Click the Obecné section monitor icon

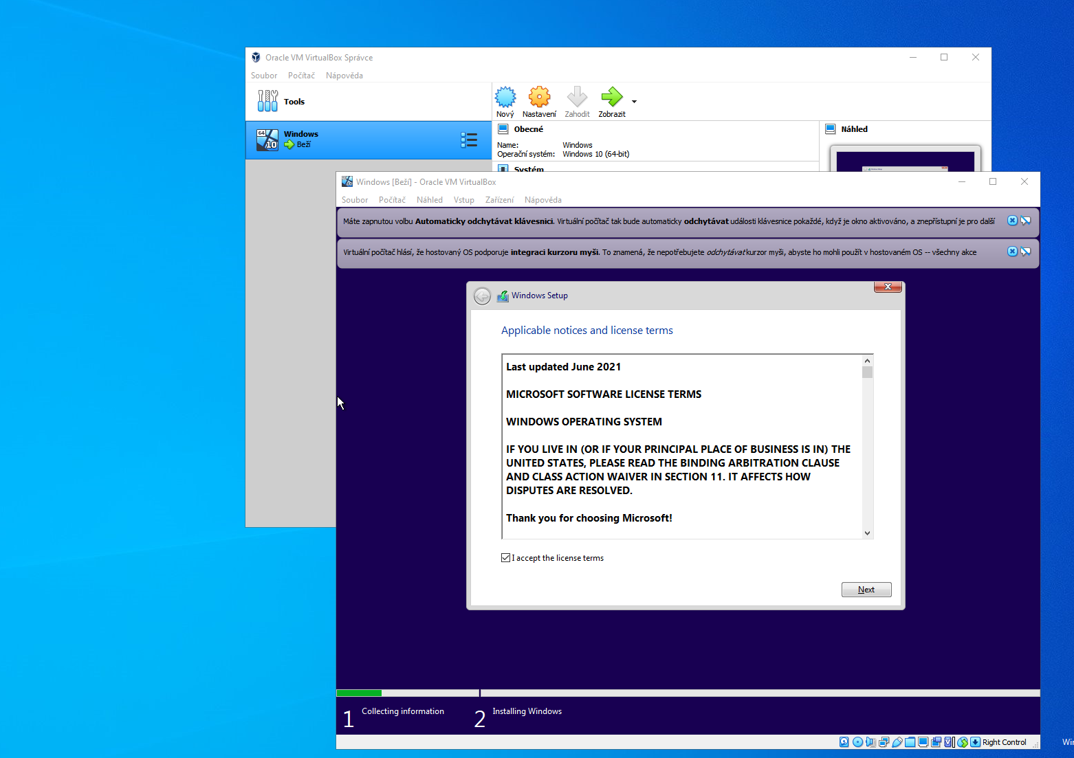503,129
